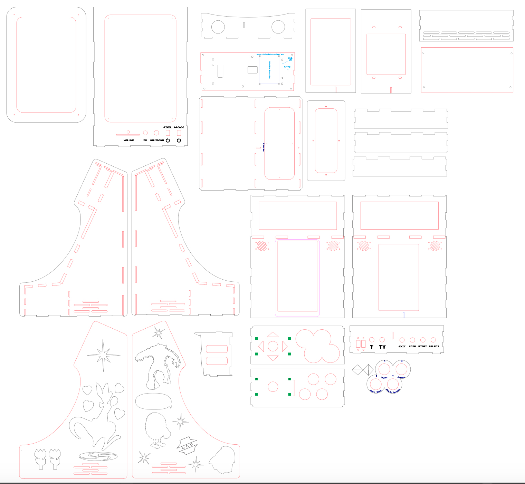Expand the d-pad down arrow cutout
The width and height of the screenshot is (525, 484).
coord(273,358)
